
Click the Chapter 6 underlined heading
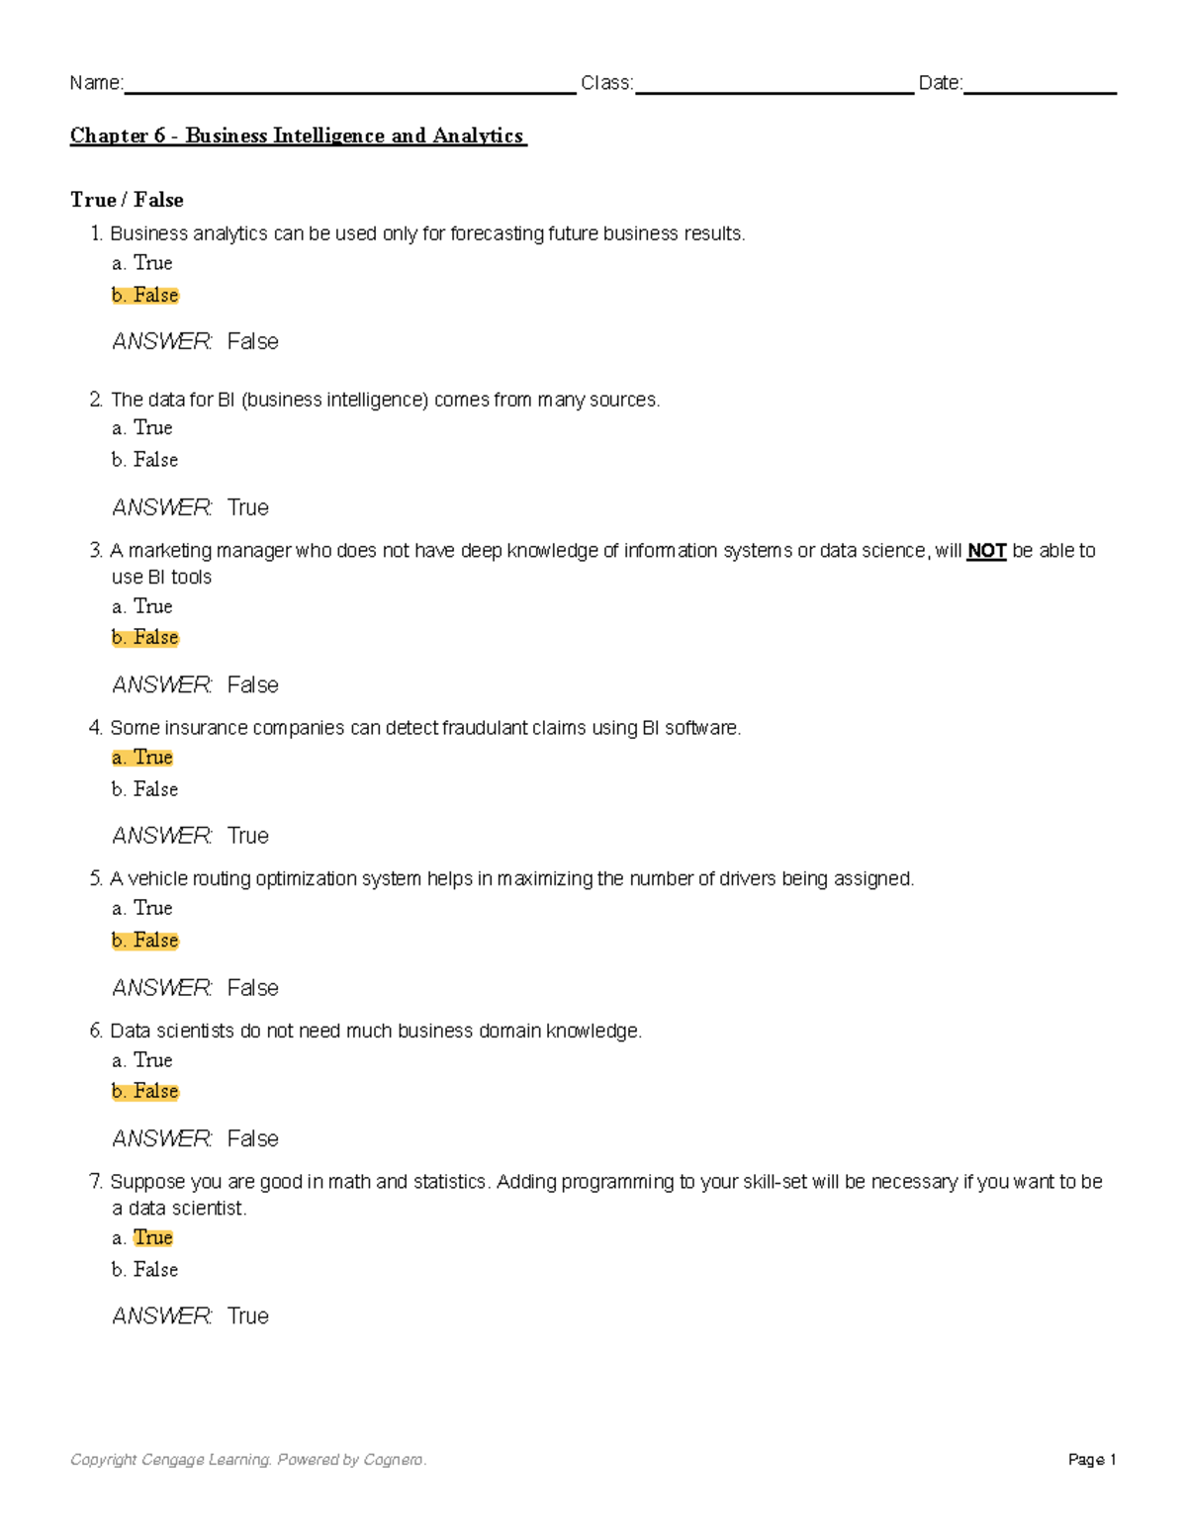point(298,136)
